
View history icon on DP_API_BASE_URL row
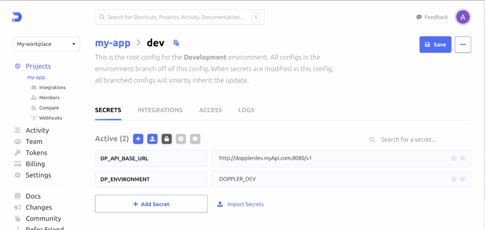coord(454,158)
